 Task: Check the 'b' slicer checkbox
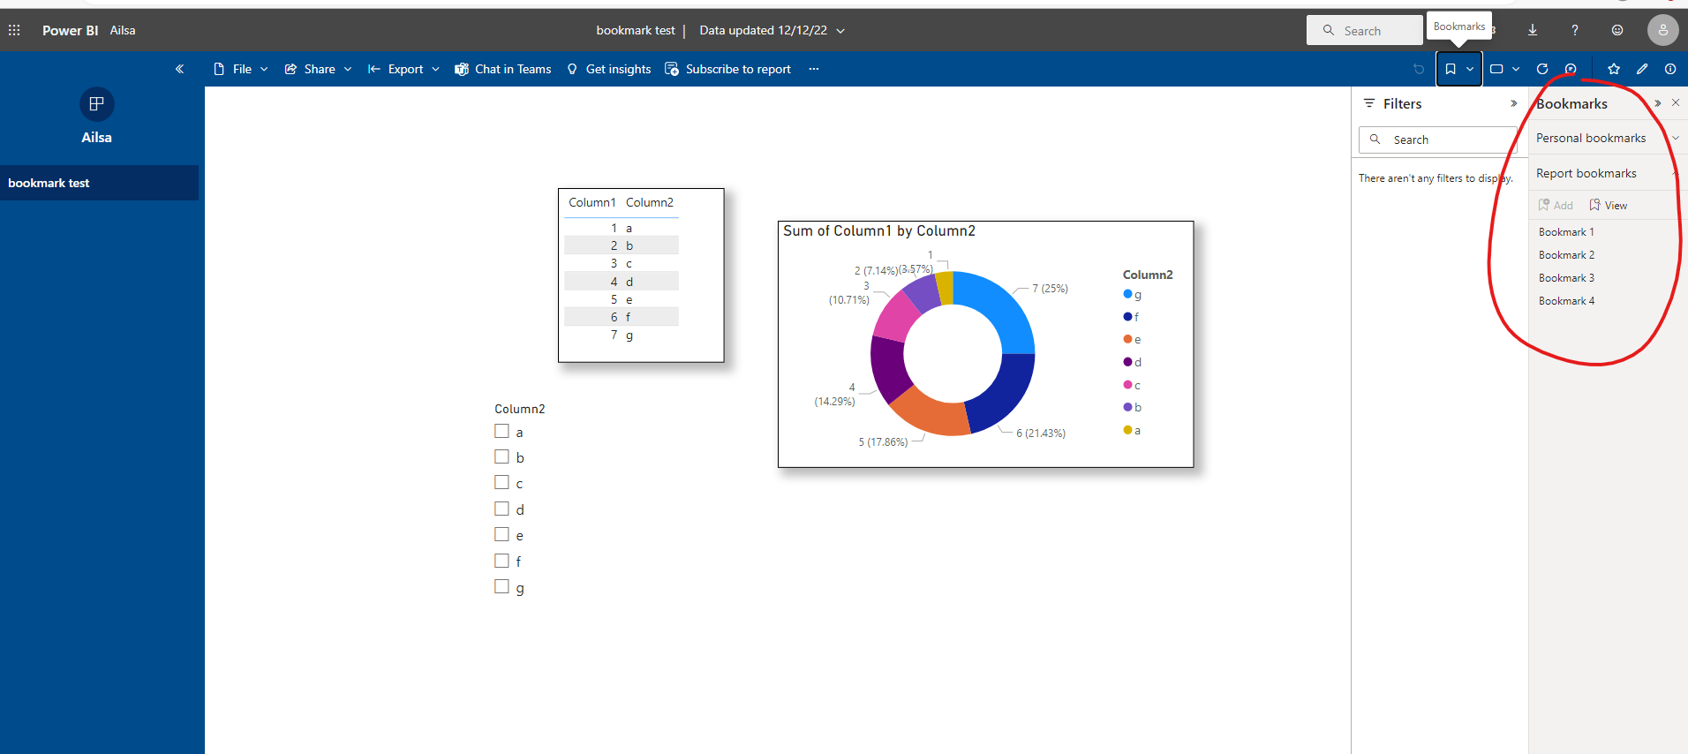pyautogui.click(x=501, y=456)
